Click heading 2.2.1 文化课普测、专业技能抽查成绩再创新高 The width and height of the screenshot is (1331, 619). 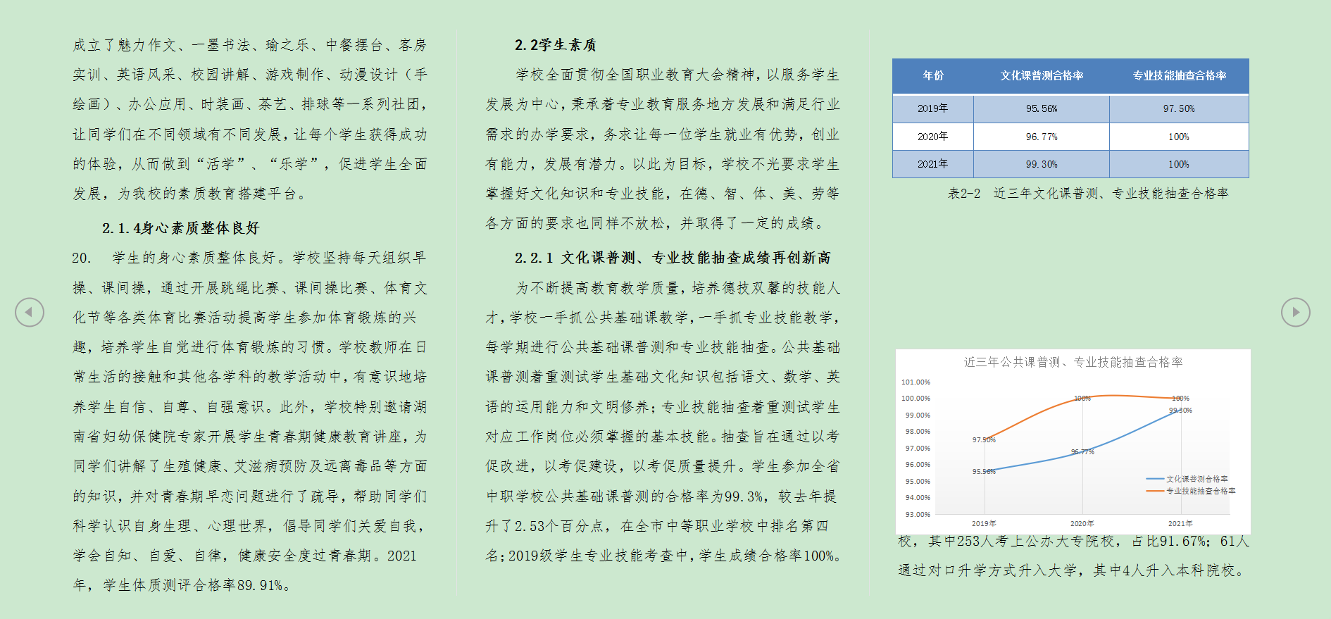pos(672,258)
